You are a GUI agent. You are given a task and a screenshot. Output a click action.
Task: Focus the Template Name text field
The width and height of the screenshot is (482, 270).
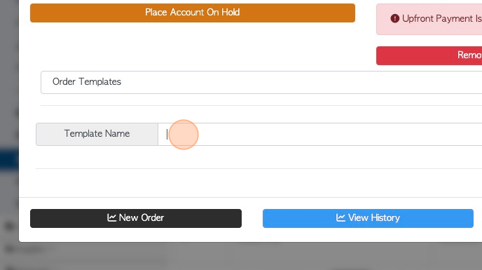(320, 134)
